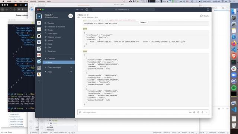Go forward in Slack history
The image size is (238, 134).
click(x=82, y=10)
